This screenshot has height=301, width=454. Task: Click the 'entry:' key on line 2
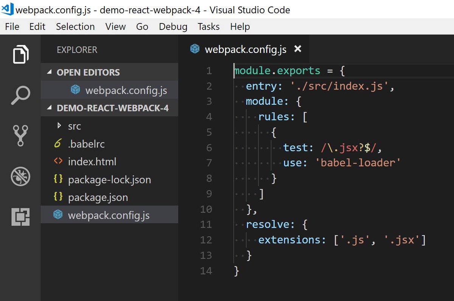[264, 86]
